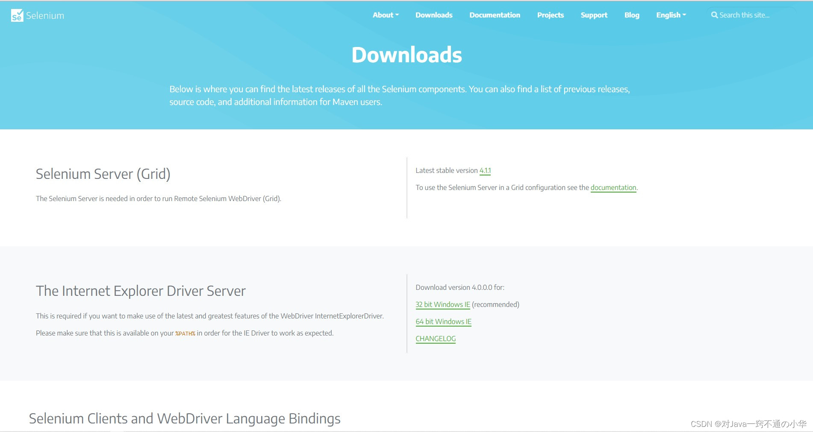Download 64 bit Windows IE driver
The image size is (813, 432).
(443, 321)
